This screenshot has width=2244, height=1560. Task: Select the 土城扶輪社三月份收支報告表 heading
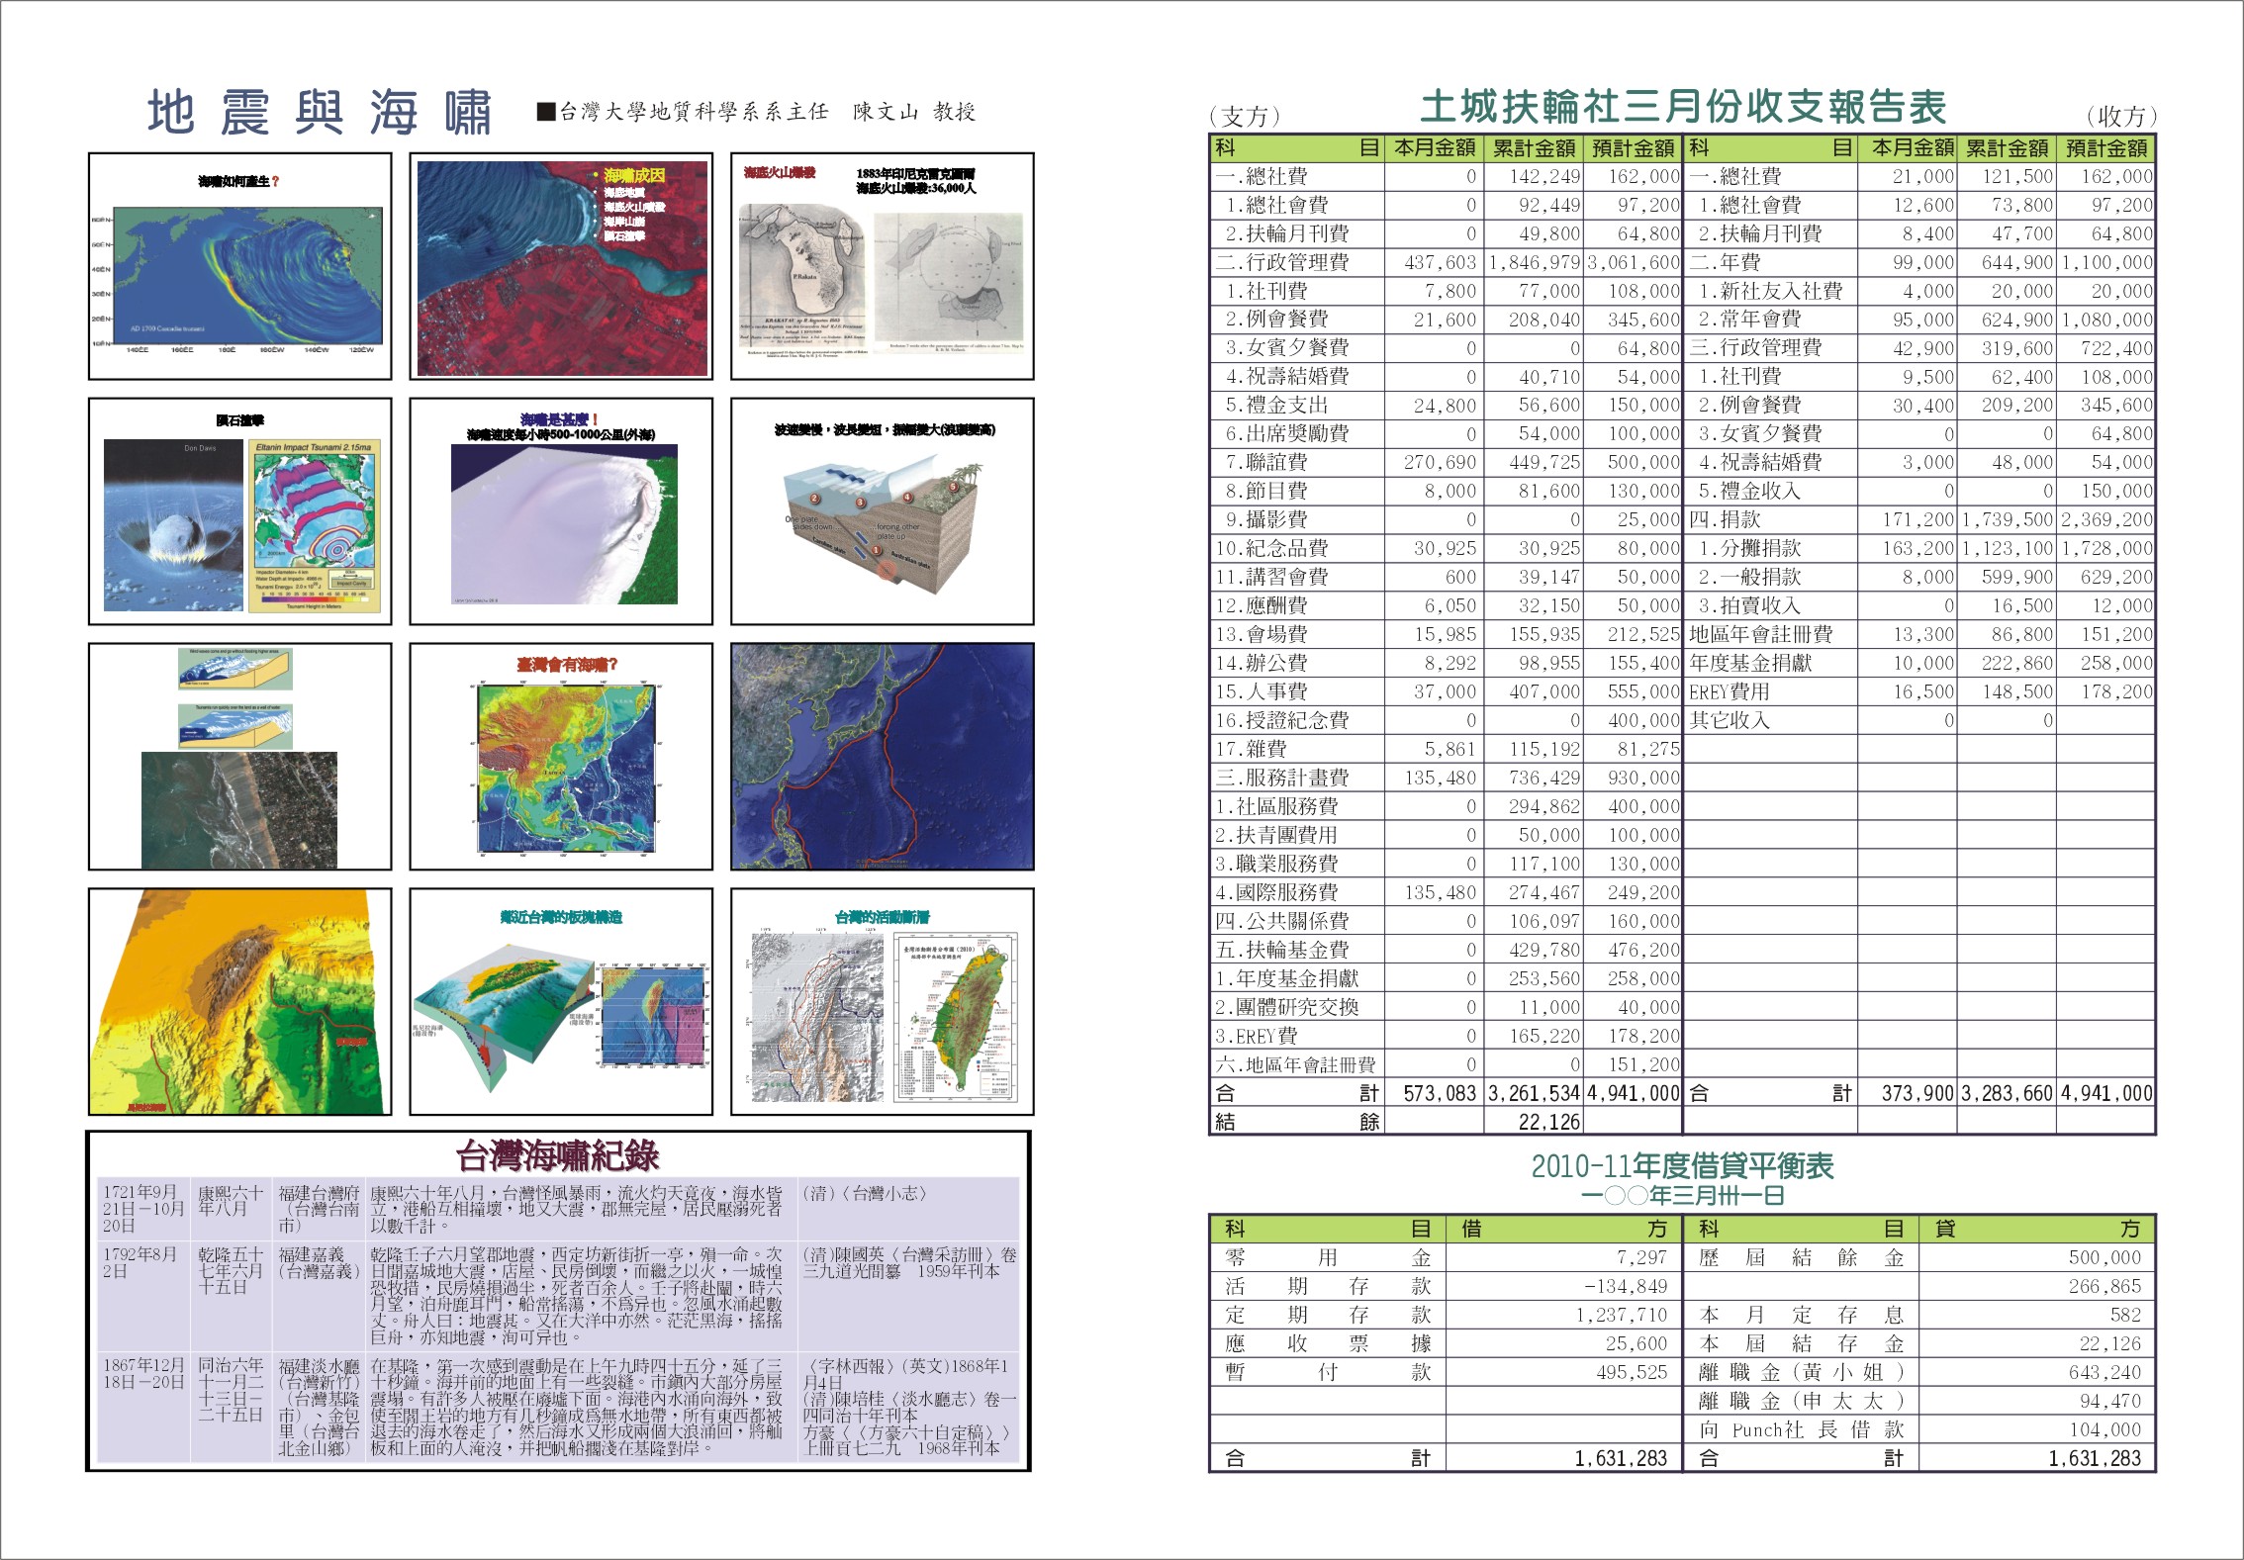(1683, 107)
